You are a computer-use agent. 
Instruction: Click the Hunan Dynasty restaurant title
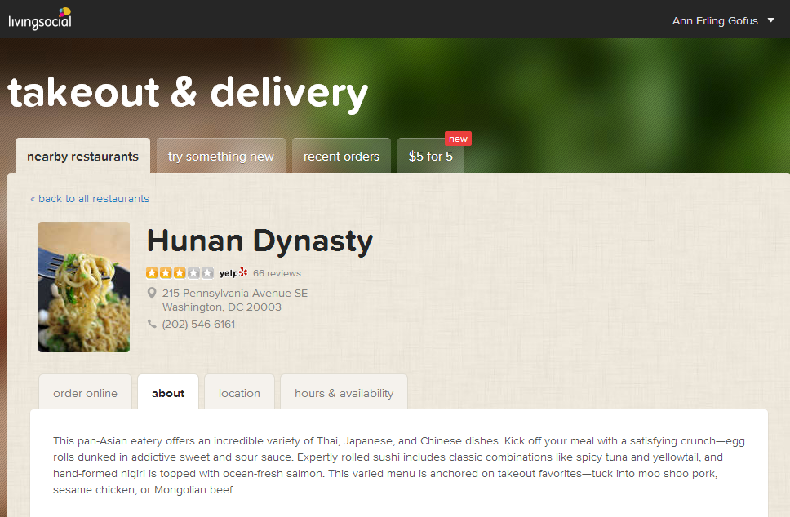click(x=260, y=241)
